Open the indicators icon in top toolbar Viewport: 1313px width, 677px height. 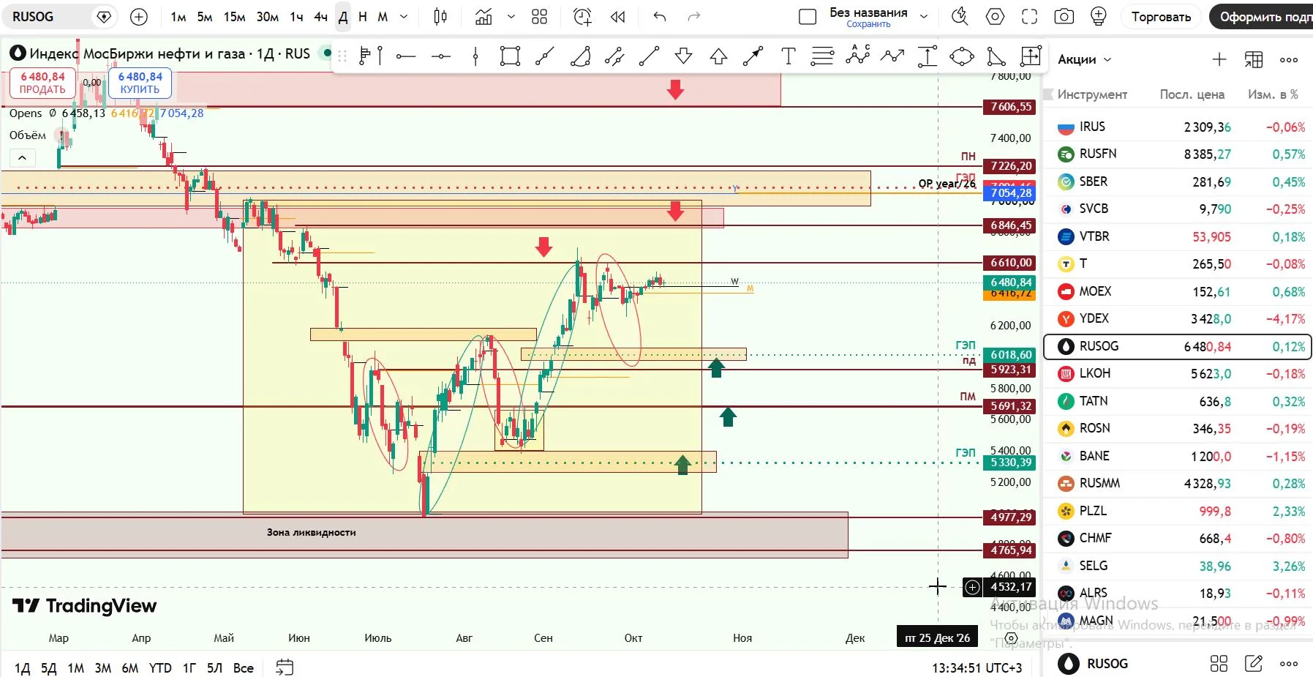(x=484, y=17)
